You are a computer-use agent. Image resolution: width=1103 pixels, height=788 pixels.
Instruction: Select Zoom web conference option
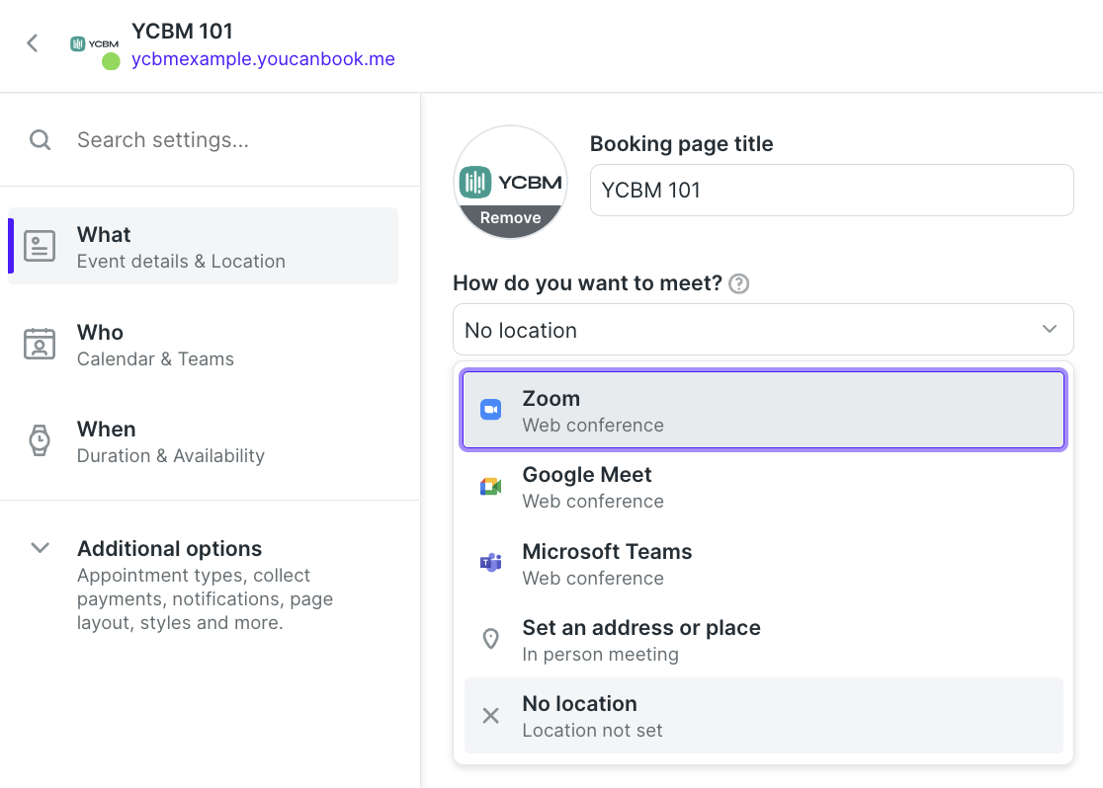[x=763, y=411]
